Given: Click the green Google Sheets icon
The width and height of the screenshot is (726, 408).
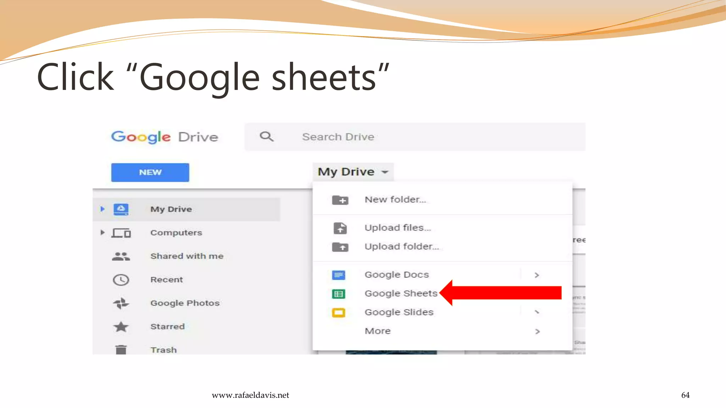Looking at the screenshot, I should (339, 294).
